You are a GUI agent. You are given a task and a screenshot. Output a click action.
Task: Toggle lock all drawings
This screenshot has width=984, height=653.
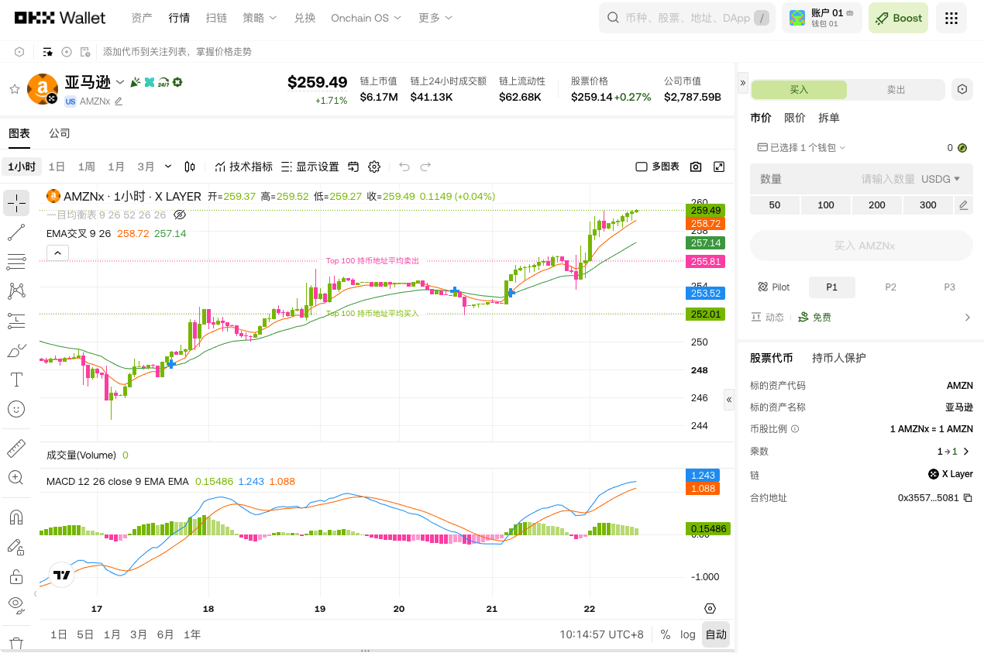[x=16, y=576]
